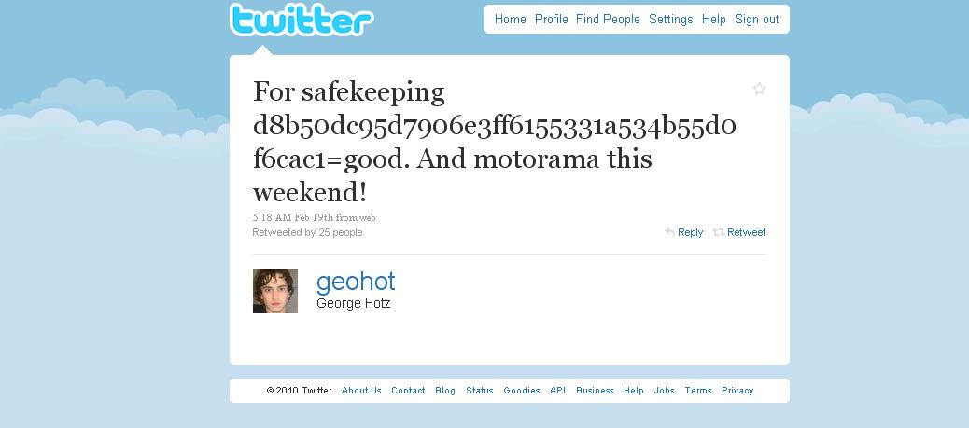The height and width of the screenshot is (428, 969).
Task: Click the Reply arrow icon
Action: pyautogui.click(x=669, y=232)
